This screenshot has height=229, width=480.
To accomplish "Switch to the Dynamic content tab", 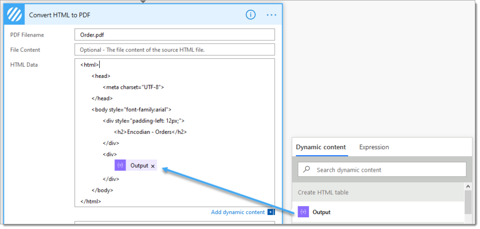I will point(321,147).
